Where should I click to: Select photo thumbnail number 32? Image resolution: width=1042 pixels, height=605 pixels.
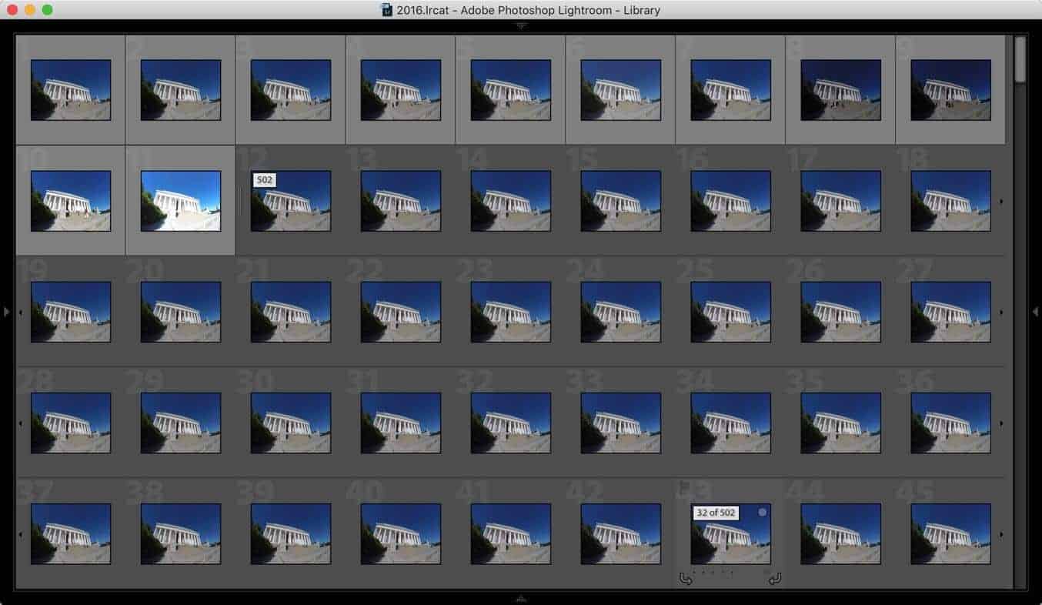(511, 423)
